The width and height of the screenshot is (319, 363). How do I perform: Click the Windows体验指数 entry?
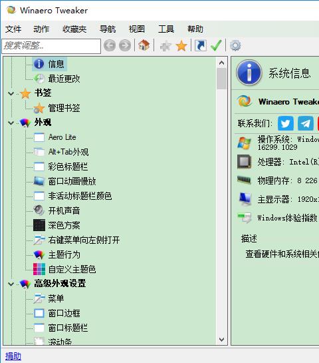287,218
